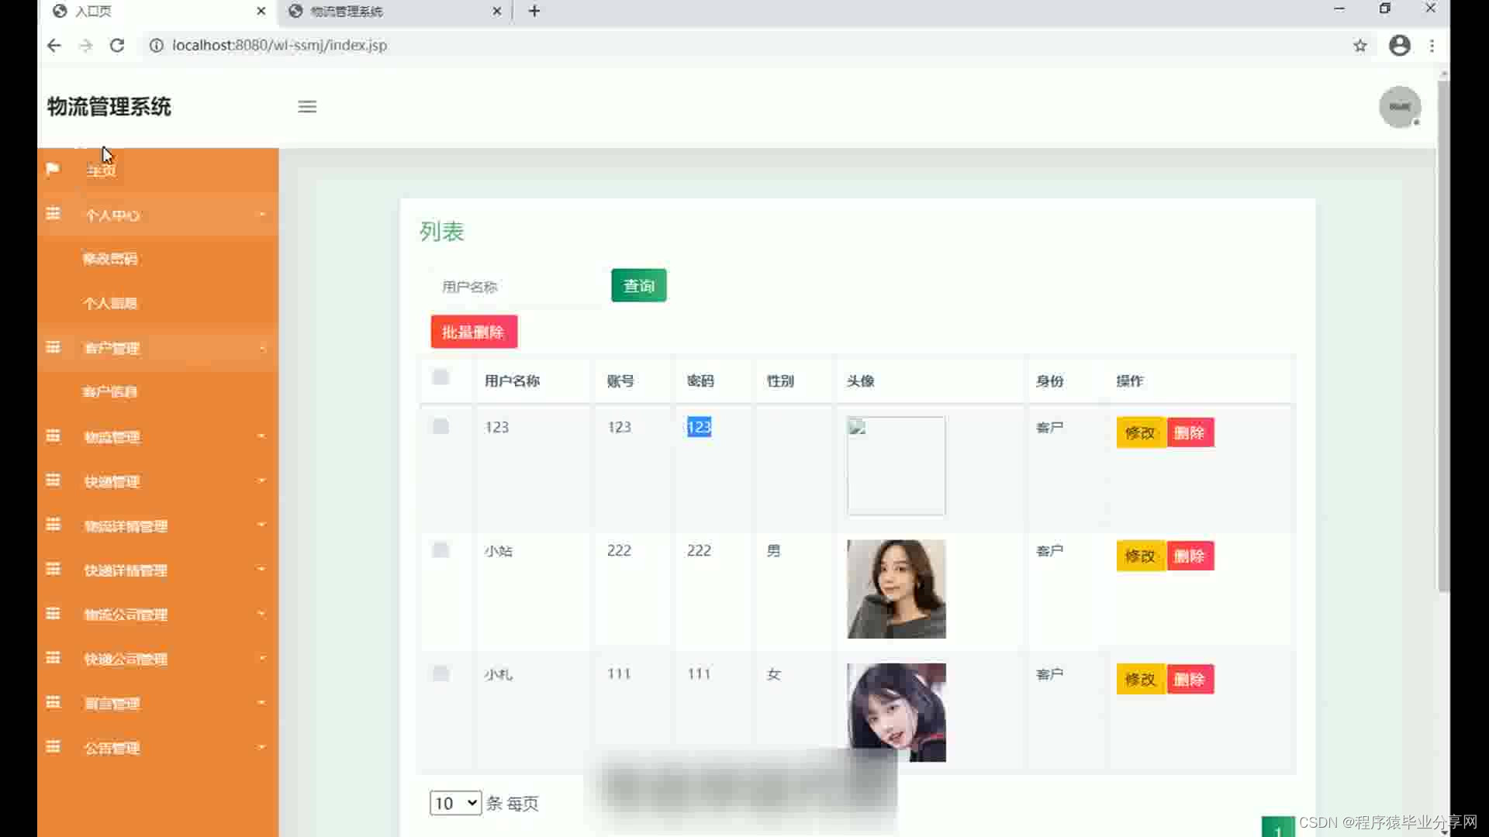Tick checkbox for user row 小札
The image size is (1489, 837).
click(x=440, y=673)
